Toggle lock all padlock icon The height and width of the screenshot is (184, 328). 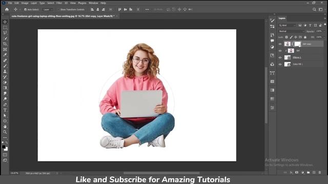(x=305, y=37)
